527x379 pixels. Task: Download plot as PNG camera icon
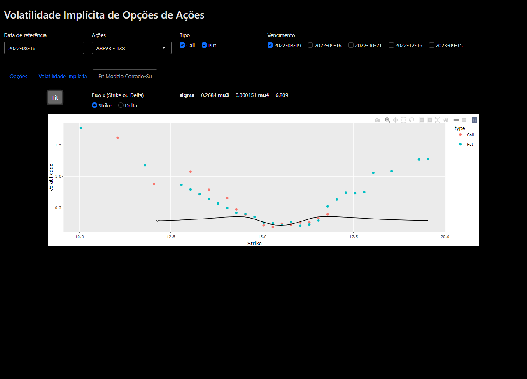tap(377, 120)
